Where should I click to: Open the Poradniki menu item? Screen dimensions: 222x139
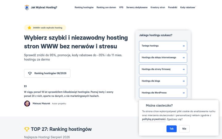coord(172,7)
